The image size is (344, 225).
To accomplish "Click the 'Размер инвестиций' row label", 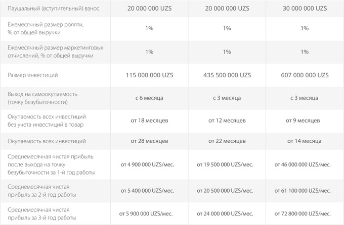I will click(x=33, y=75).
